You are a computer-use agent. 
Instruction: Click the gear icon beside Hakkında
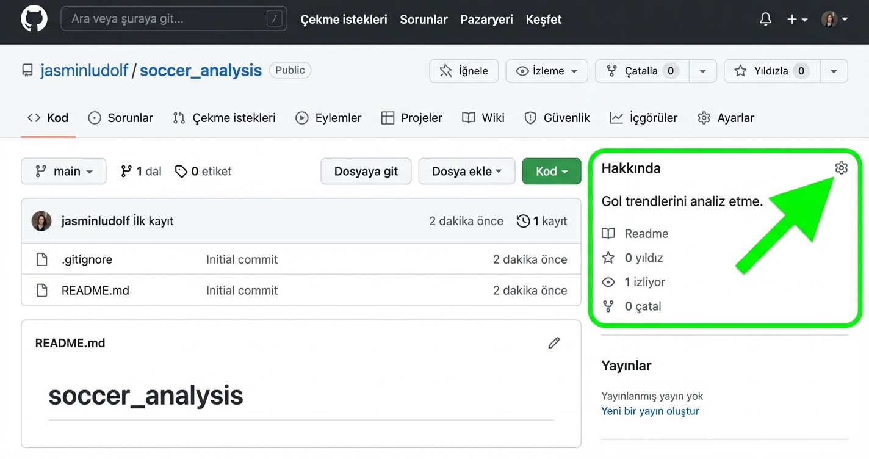pos(841,168)
